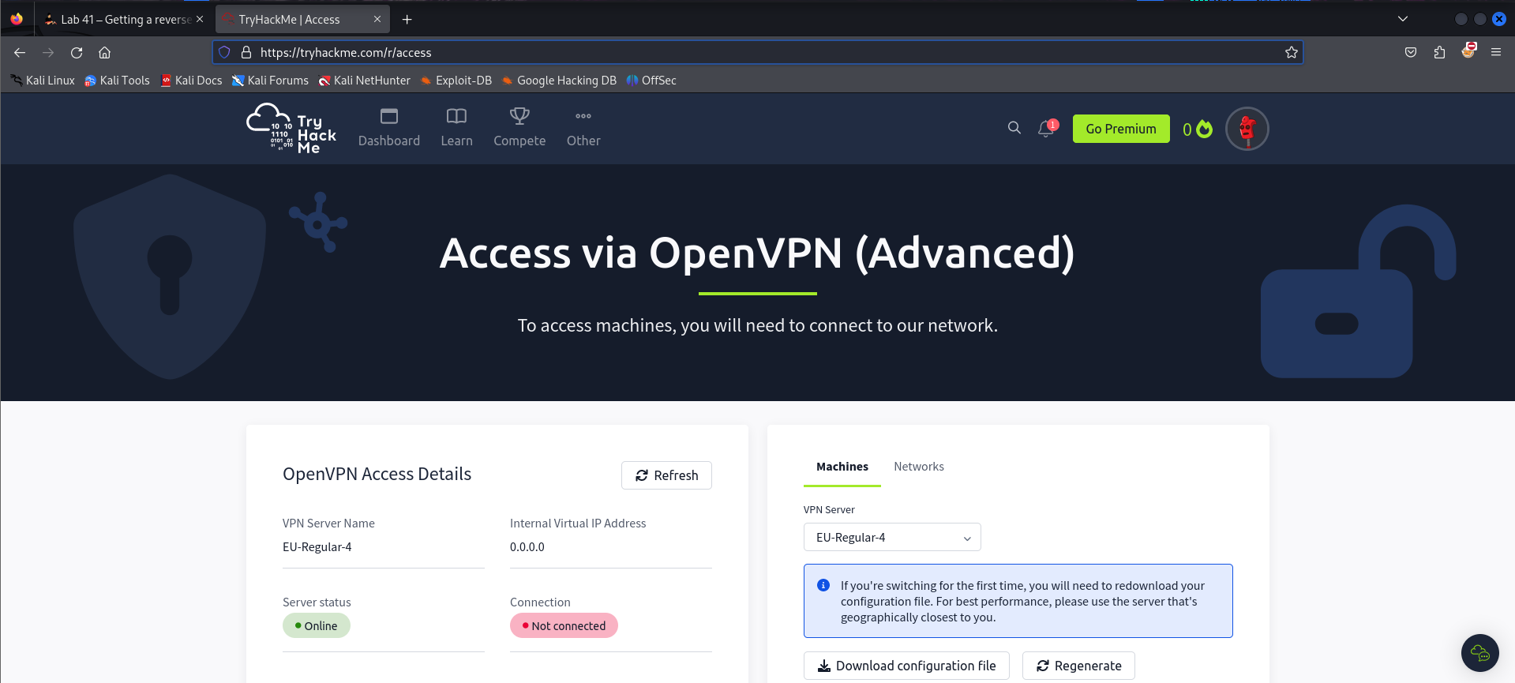Open the Firefox hamburger menu
Image resolution: width=1515 pixels, height=683 pixels.
pyautogui.click(x=1496, y=52)
